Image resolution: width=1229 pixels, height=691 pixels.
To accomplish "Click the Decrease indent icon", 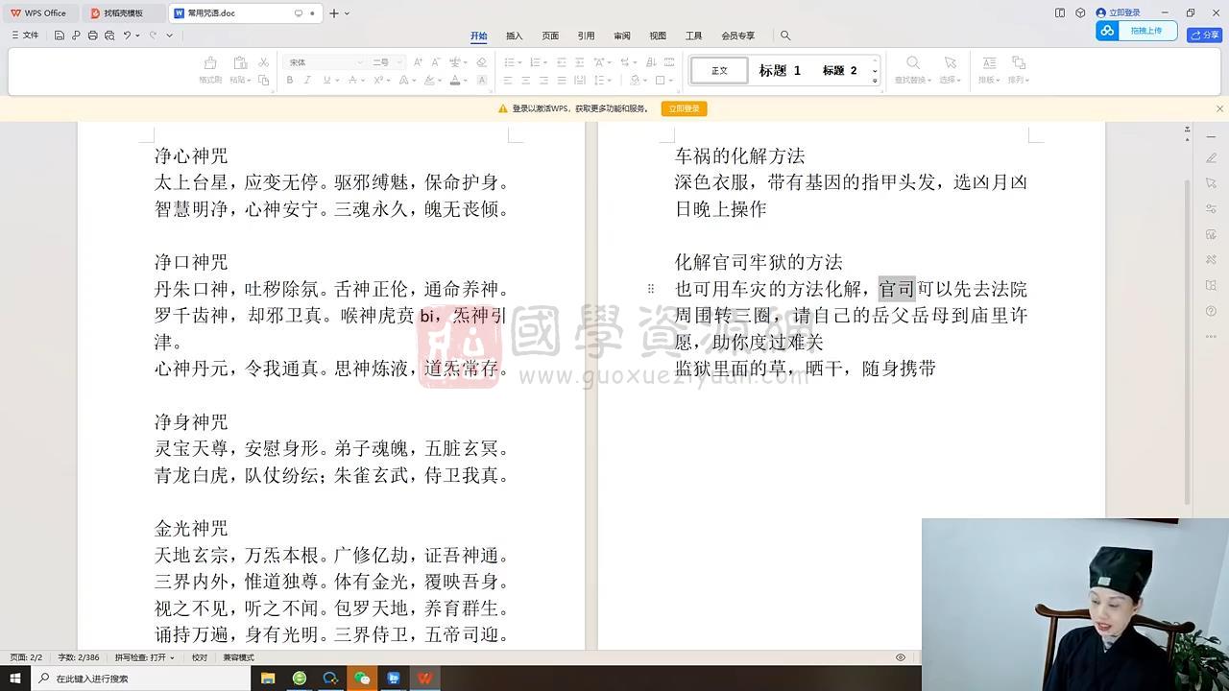I will pos(562,62).
